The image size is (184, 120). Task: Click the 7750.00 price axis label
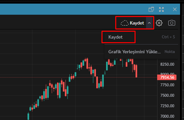(x=167, y=85)
